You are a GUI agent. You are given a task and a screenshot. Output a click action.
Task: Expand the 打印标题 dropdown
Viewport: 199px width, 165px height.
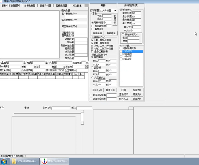pyautogui.click(x=115, y=11)
